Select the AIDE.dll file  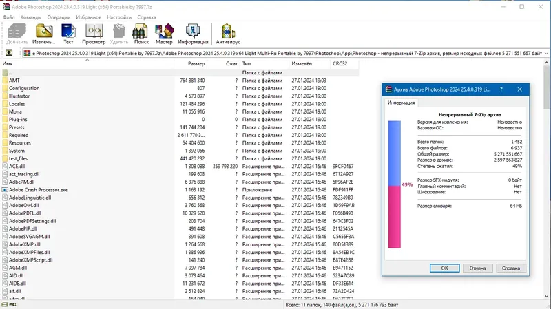point(180,284)
